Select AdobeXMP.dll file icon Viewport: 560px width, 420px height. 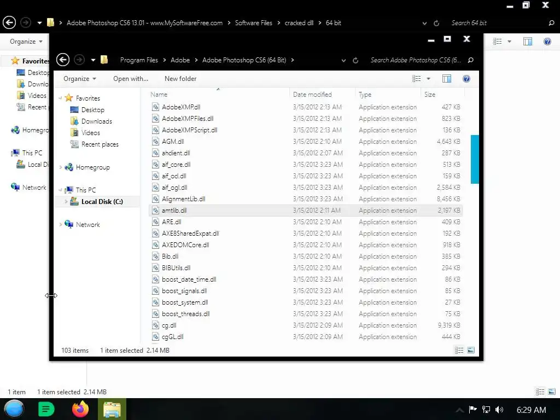(x=155, y=107)
